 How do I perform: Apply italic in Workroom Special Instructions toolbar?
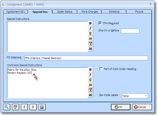coord(90,75)
